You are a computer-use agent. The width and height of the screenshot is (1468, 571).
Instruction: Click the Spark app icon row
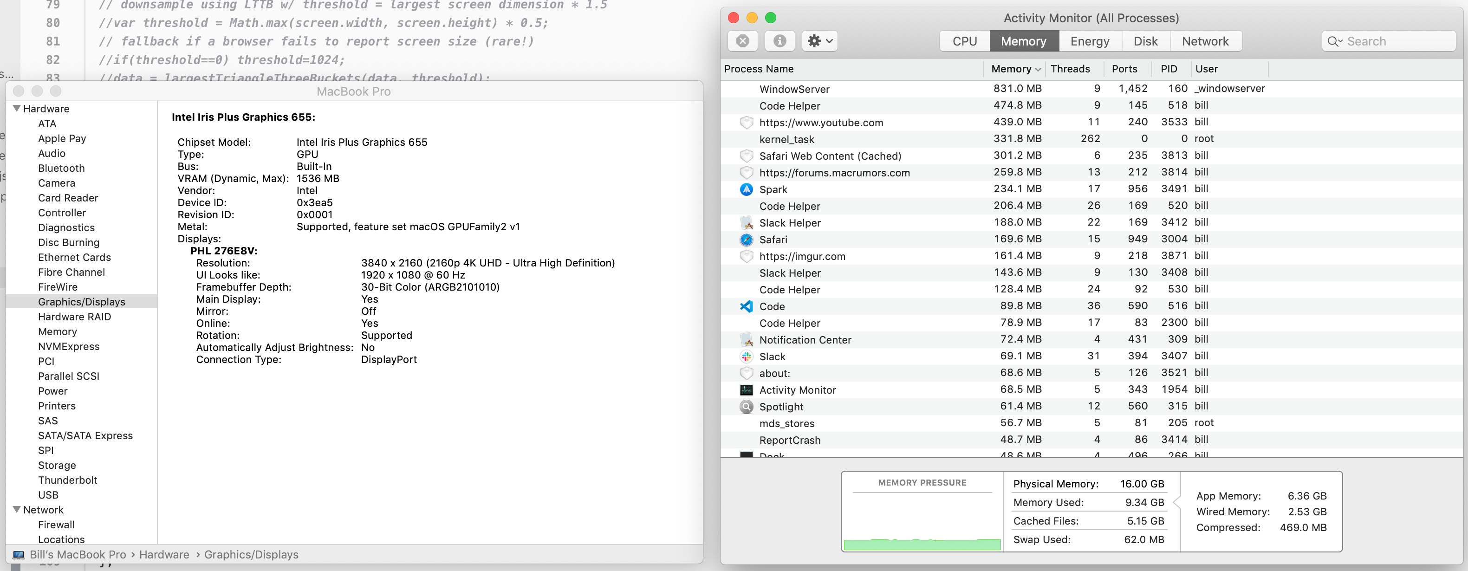pos(746,189)
